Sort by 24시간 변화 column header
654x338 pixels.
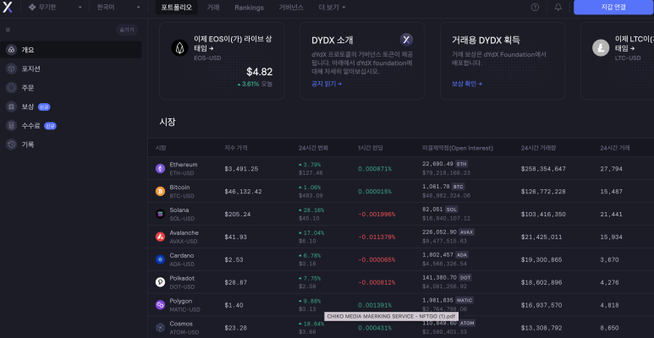[x=314, y=148]
